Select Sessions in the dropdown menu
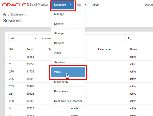153x116 pixels. tap(59, 62)
